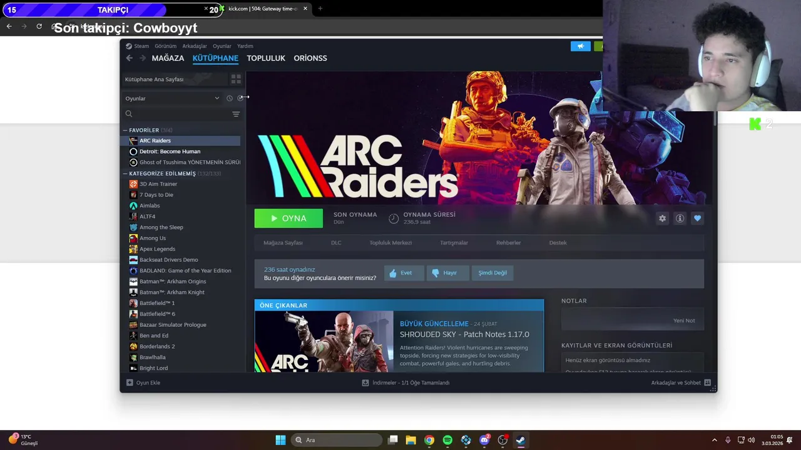Viewport: 801px width, 450px height.
Task: Open the Görünüm menu
Action: (166, 46)
